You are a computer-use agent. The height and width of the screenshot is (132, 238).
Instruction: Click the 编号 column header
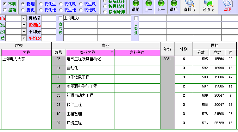click(x=59, y=52)
